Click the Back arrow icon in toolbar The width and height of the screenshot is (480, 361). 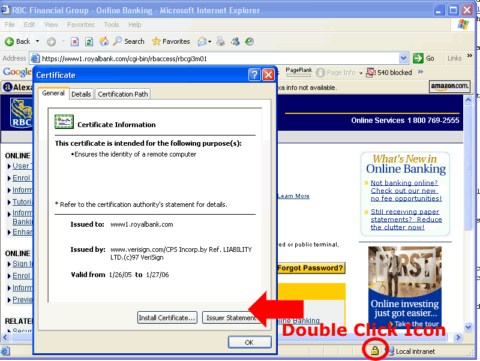pyautogui.click(x=9, y=41)
